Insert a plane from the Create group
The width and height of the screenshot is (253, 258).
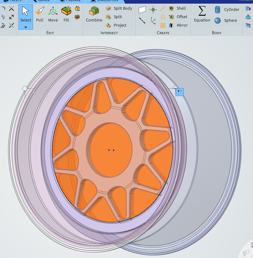(x=142, y=10)
